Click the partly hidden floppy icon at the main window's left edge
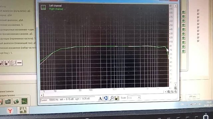This screenshot has height=119, width=213. click(1, 63)
